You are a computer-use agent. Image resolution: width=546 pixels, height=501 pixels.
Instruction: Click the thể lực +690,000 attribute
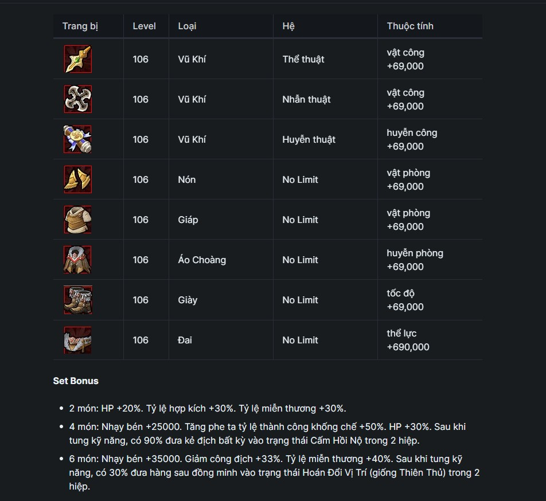point(408,340)
